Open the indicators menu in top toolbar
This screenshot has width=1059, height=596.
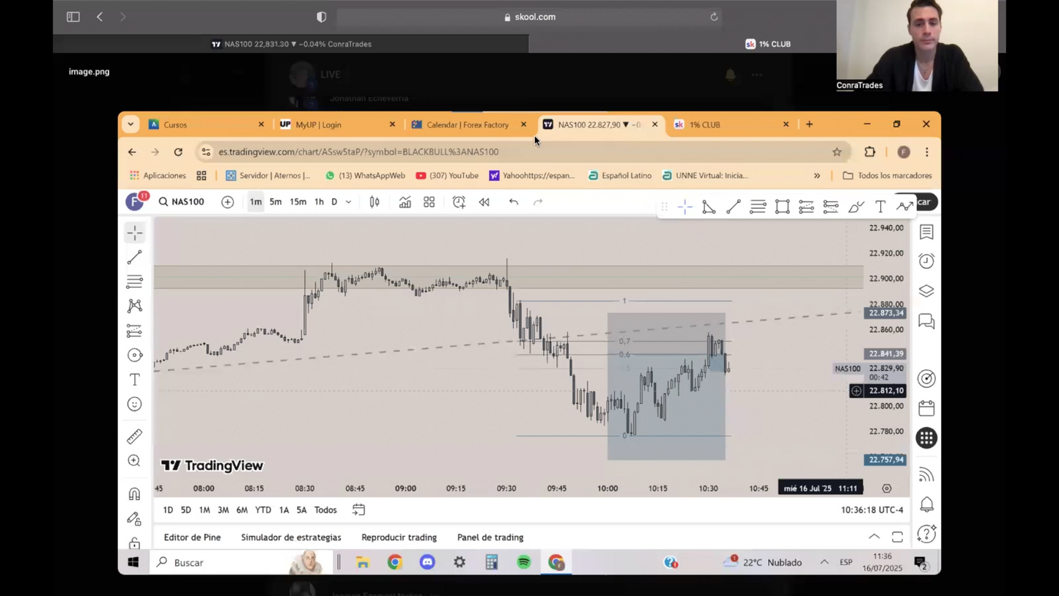pyautogui.click(x=405, y=202)
